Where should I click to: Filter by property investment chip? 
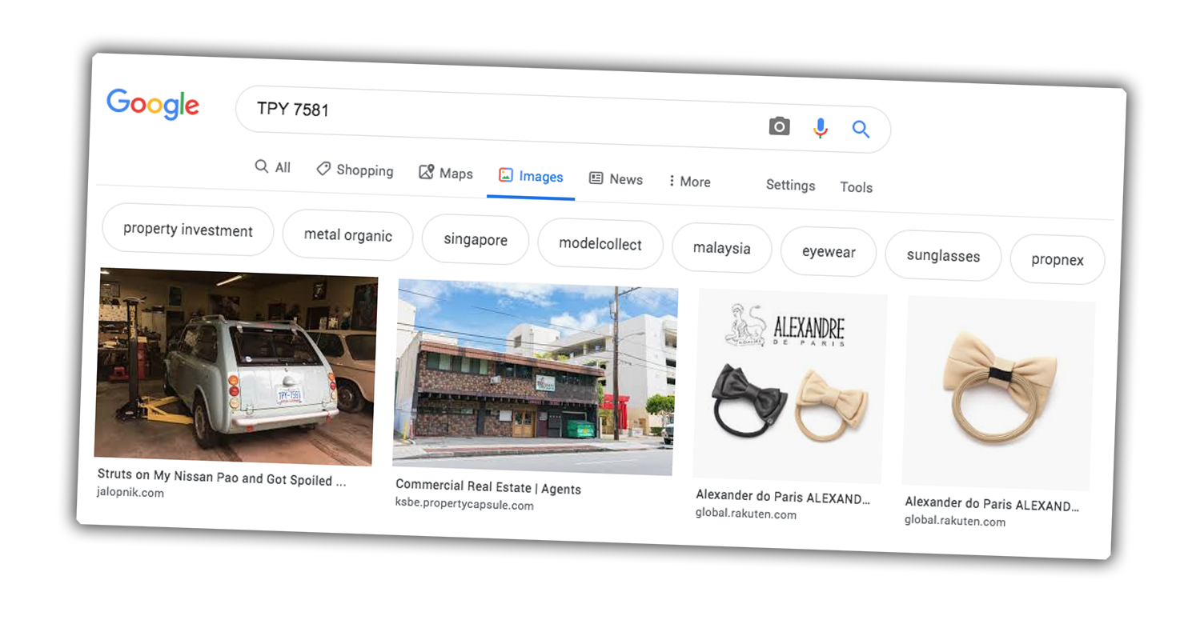coord(188,230)
